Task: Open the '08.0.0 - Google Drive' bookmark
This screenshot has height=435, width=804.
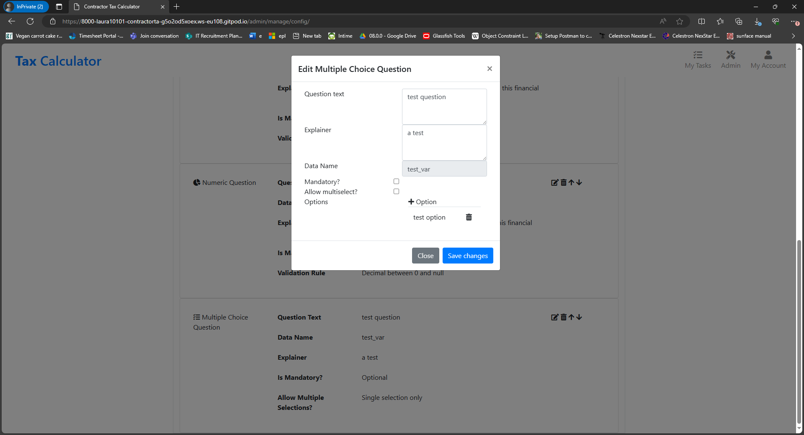Action: [388, 36]
